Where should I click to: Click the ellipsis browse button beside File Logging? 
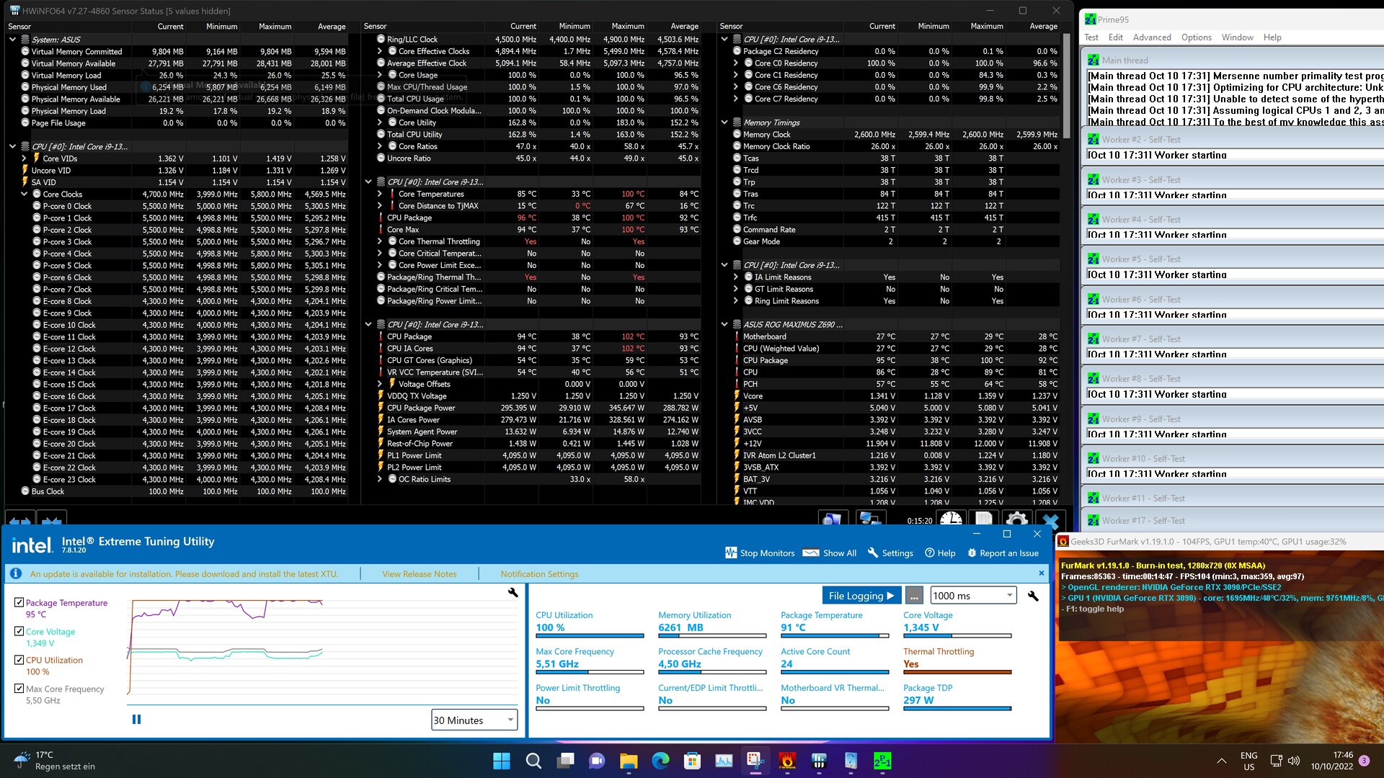pyautogui.click(x=914, y=596)
